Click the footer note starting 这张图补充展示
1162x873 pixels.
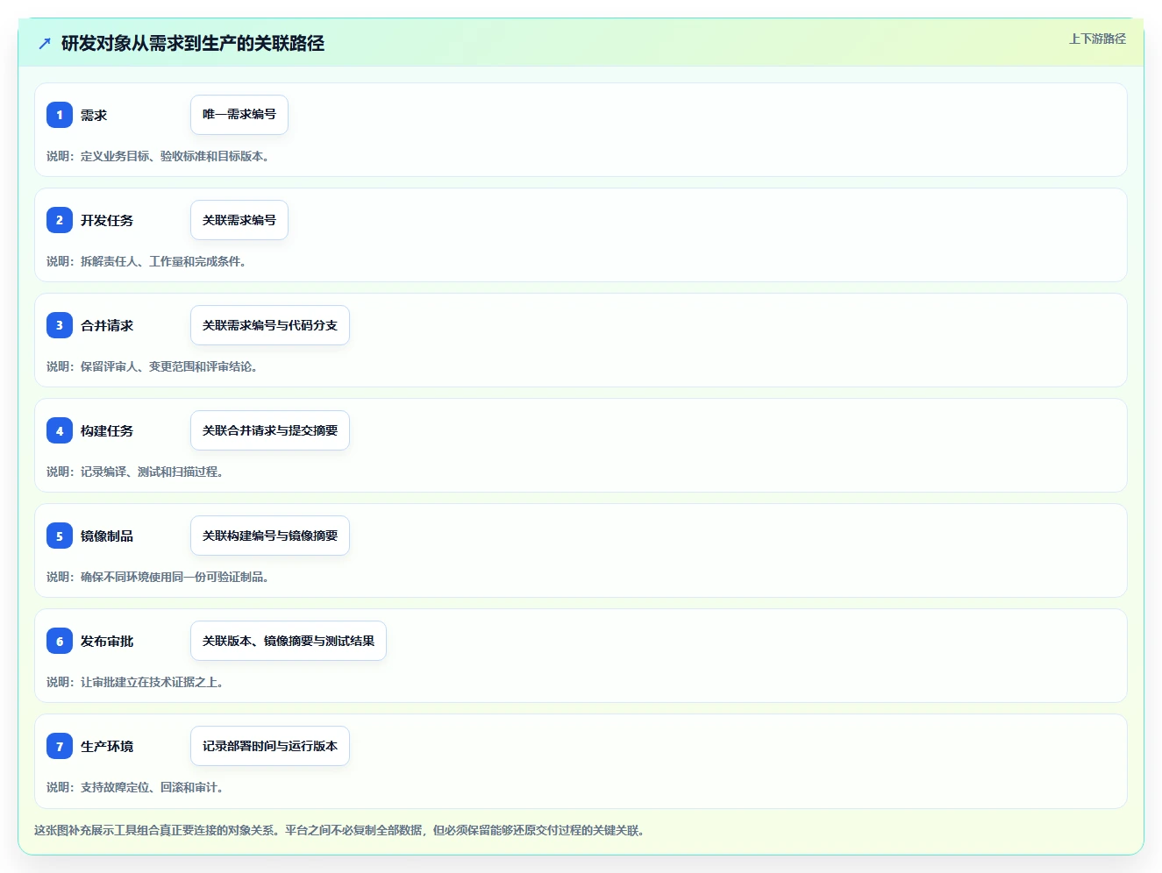point(339,830)
